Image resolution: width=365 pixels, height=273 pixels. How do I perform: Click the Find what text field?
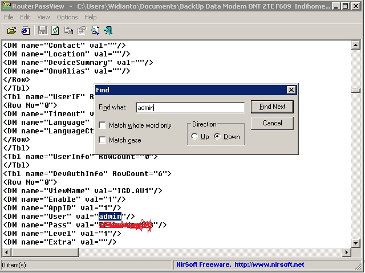point(190,108)
